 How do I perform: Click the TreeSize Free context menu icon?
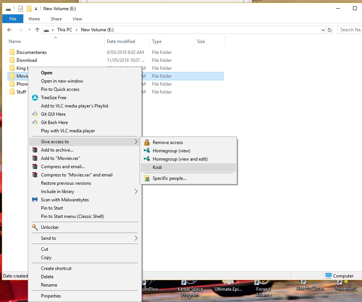coord(35,98)
